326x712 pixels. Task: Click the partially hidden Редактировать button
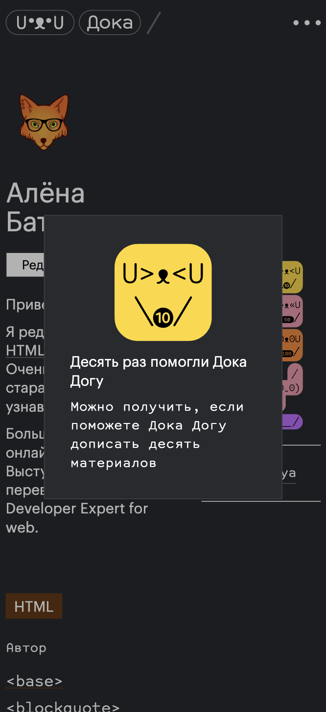click(x=25, y=265)
